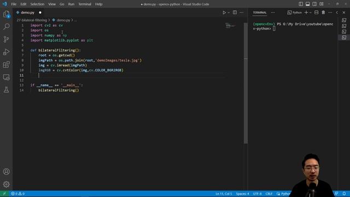Kill the terminal with trash icon

(x=323, y=13)
